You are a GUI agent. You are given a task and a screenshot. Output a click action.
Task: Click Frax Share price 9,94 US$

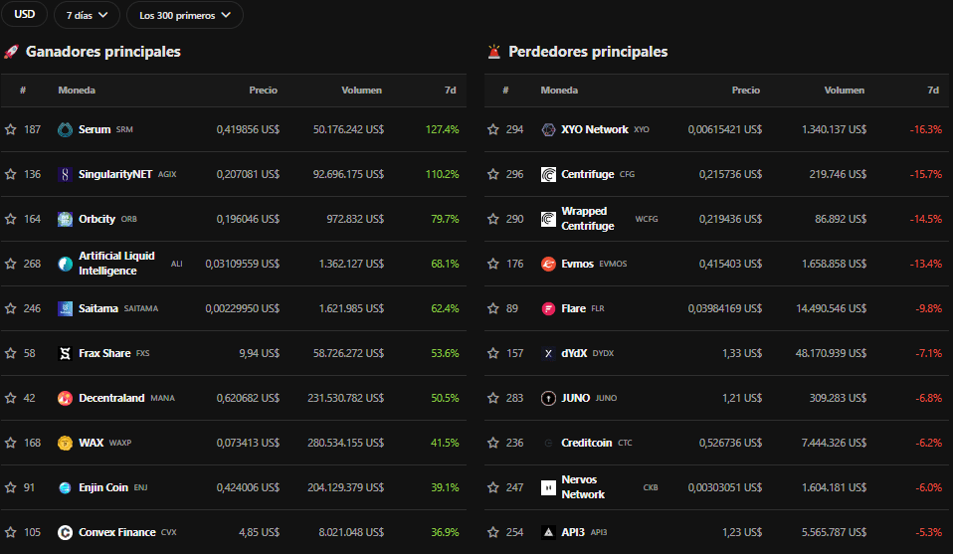coord(259,353)
